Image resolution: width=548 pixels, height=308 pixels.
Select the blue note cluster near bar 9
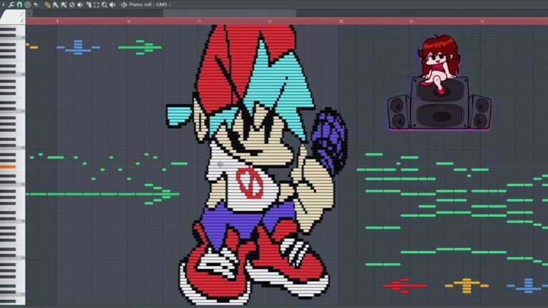coord(78,48)
